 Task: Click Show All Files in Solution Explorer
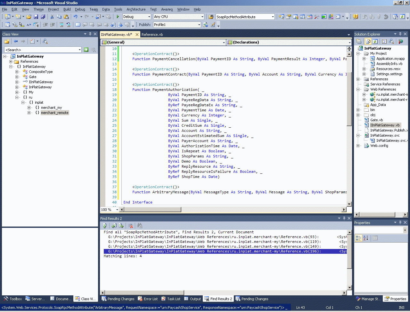[368, 41]
